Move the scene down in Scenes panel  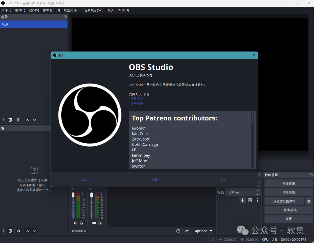click(34, 120)
